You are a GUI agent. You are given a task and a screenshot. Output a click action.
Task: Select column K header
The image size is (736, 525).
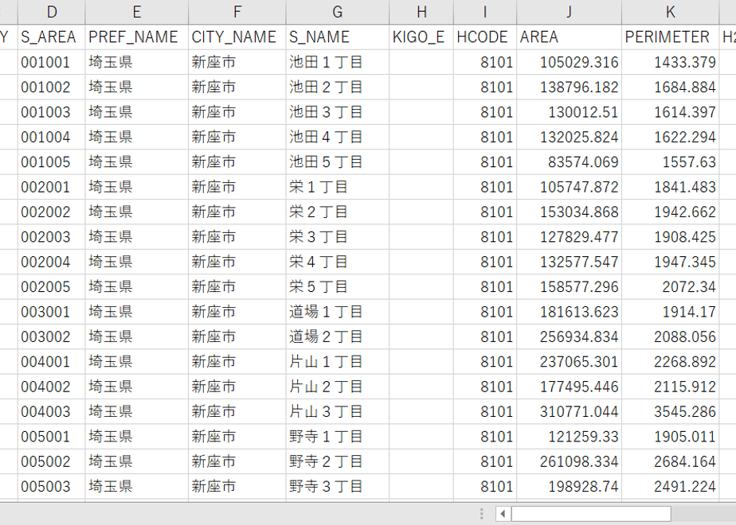pyautogui.click(x=671, y=12)
